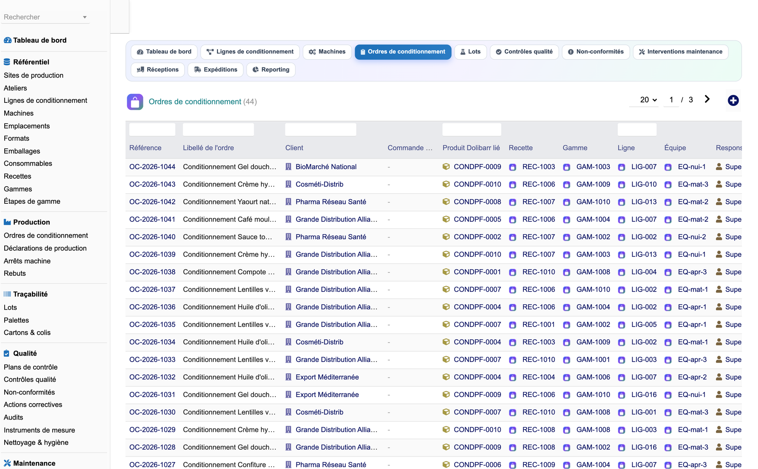Open the Ordres de conditionnement list title link
Image resolution: width=758 pixels, height=469 pixels.
click(195, 102)
